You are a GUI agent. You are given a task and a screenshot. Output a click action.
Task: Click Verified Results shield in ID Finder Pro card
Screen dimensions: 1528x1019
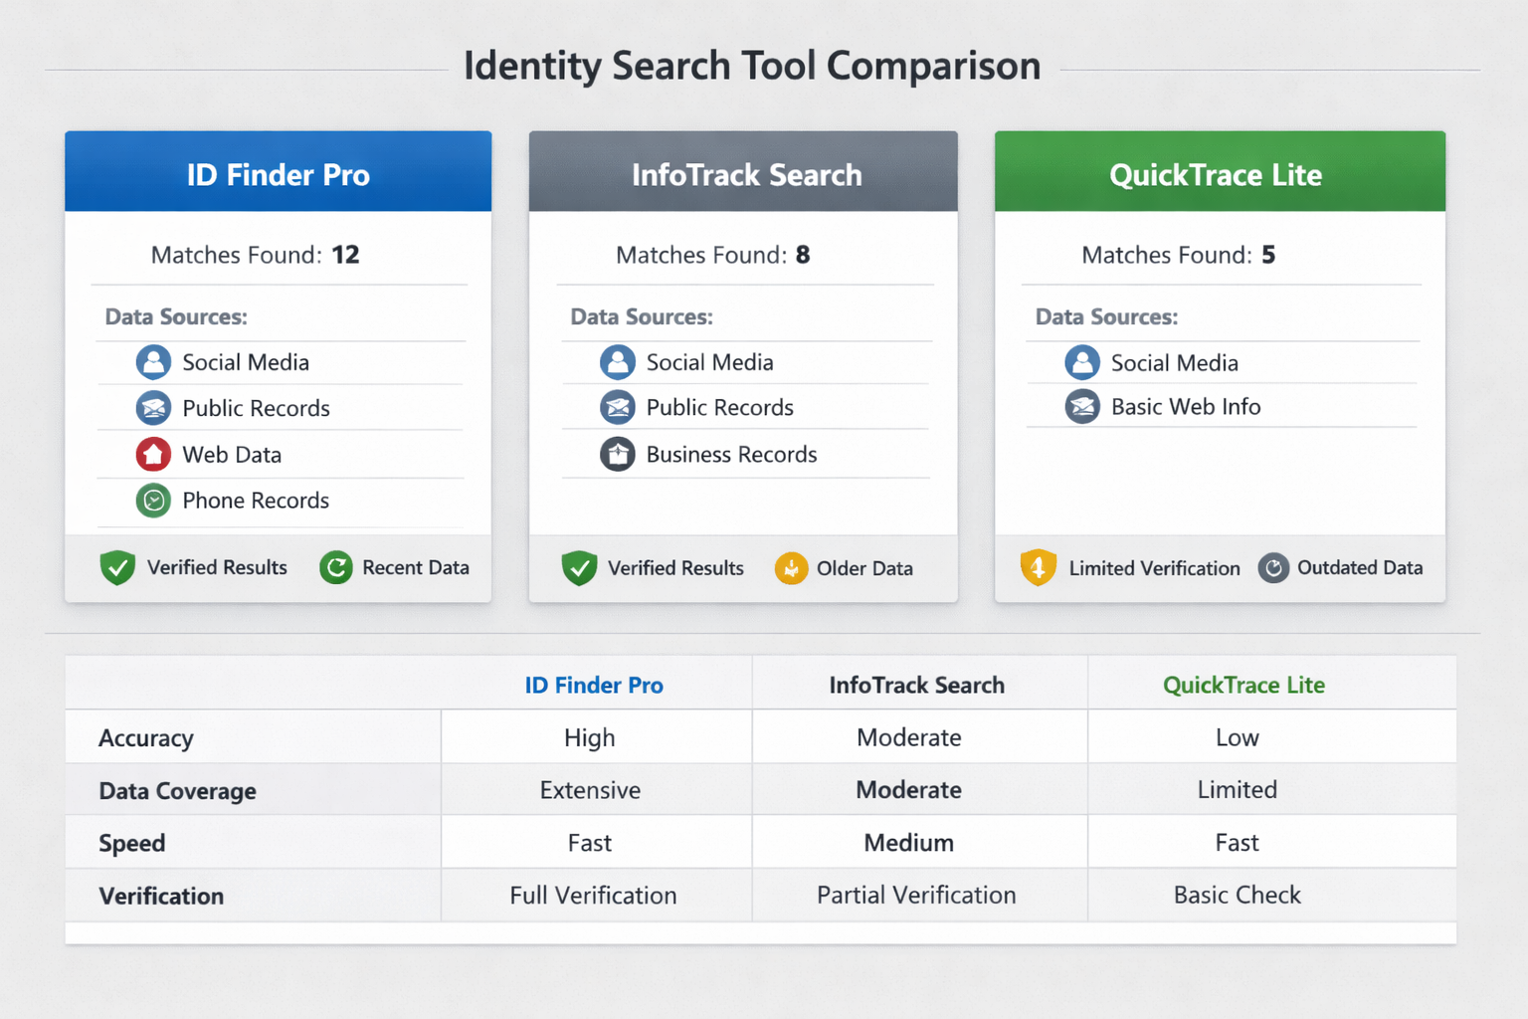tap(117, 568)
